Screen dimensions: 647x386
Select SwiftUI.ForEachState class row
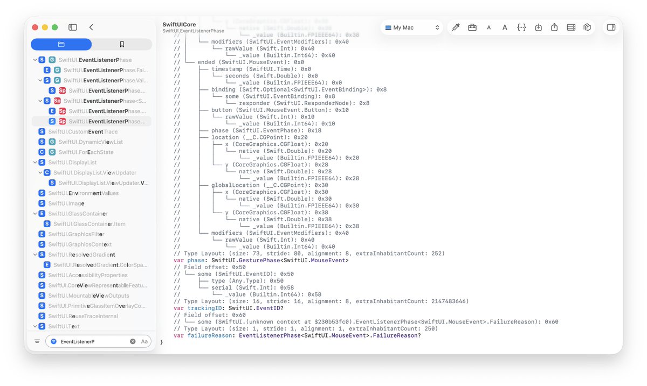tap(92, 152)
